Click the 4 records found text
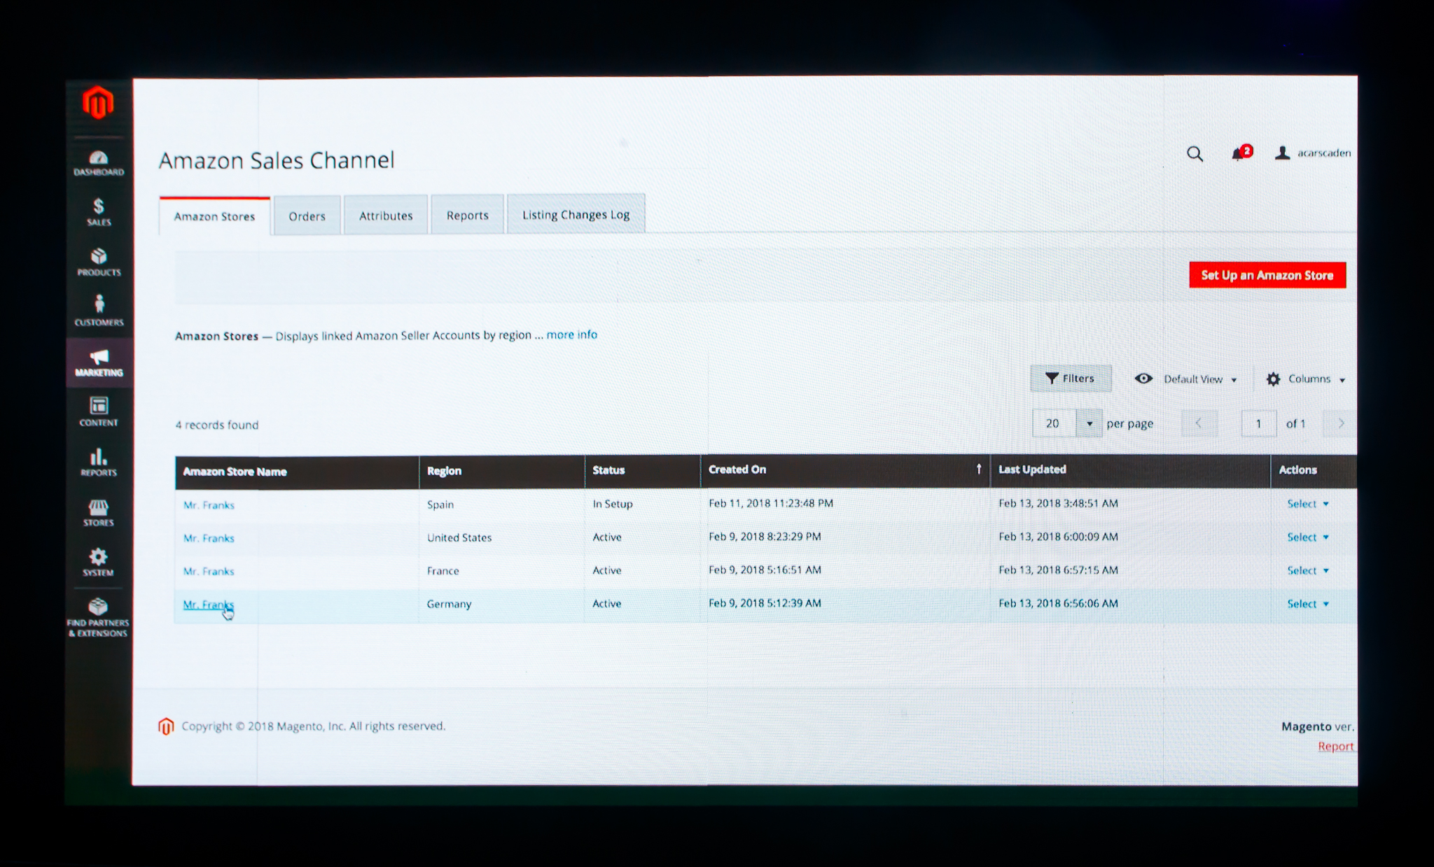Image resolution: width=1434 pixels, height=867 pixels. [216, 425]
